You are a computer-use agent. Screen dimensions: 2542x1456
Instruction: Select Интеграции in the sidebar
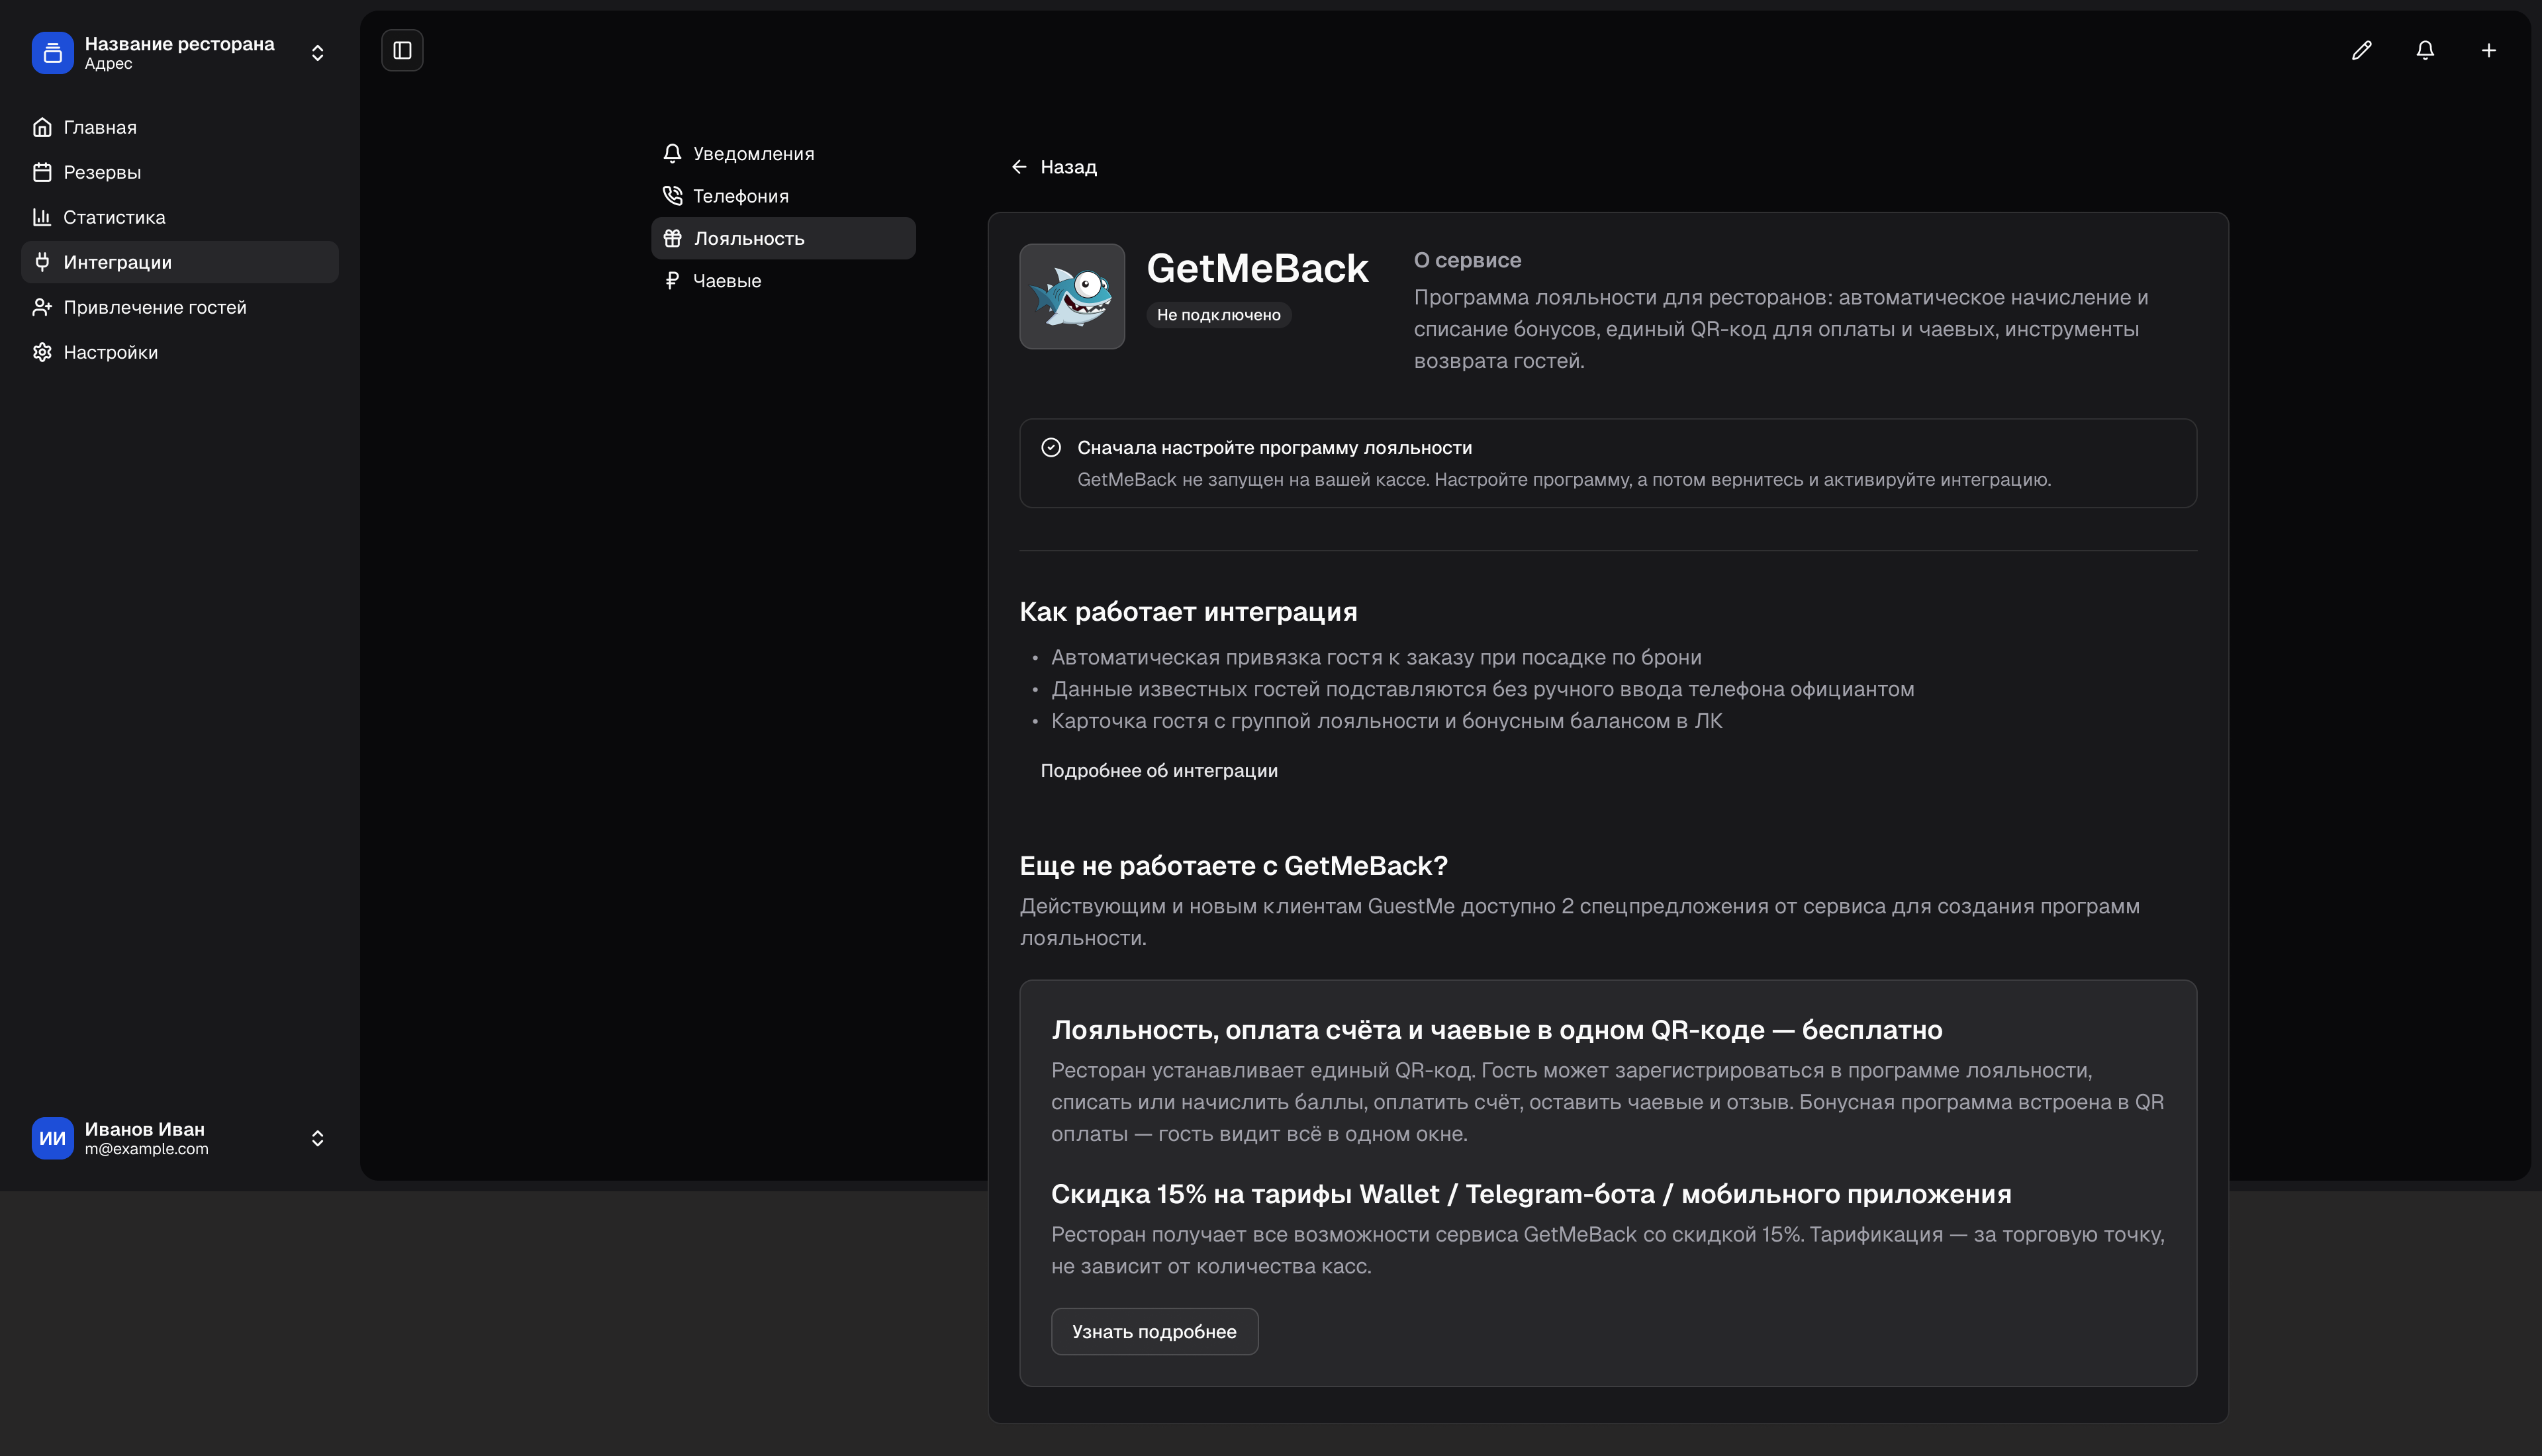pyautogui.click(x=180, y=262)
